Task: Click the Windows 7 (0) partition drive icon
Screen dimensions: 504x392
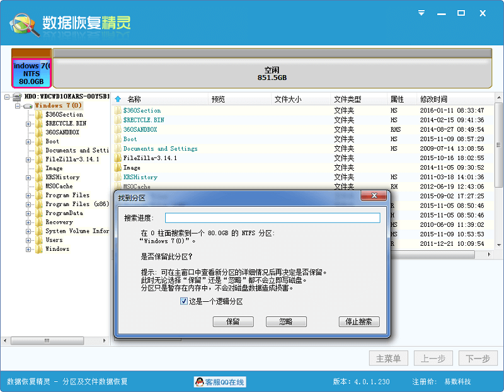Action: [28, 106]
